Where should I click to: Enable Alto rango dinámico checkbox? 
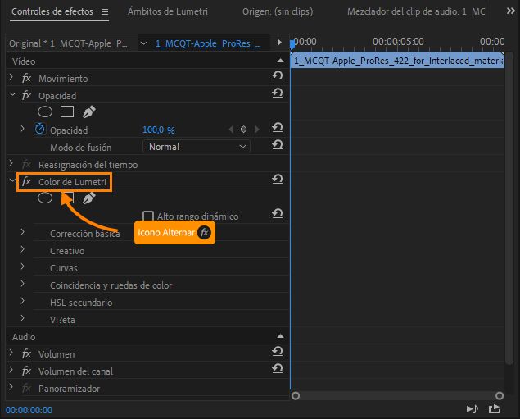click(148, 216)
